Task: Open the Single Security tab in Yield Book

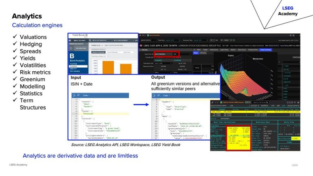Action: [79, 40]
